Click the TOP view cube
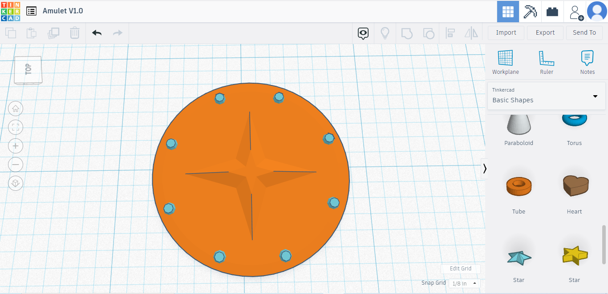Image resolution: width=608 pixels, height=294 pixels. coord(28,70)
